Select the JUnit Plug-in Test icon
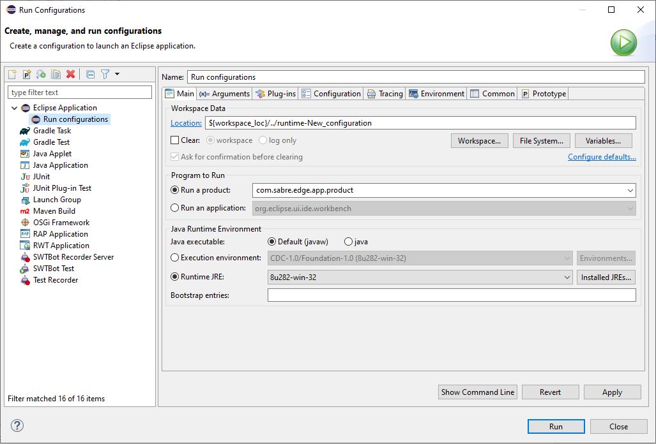Viewport: 656px width, 444px height. tap(25, 188)
